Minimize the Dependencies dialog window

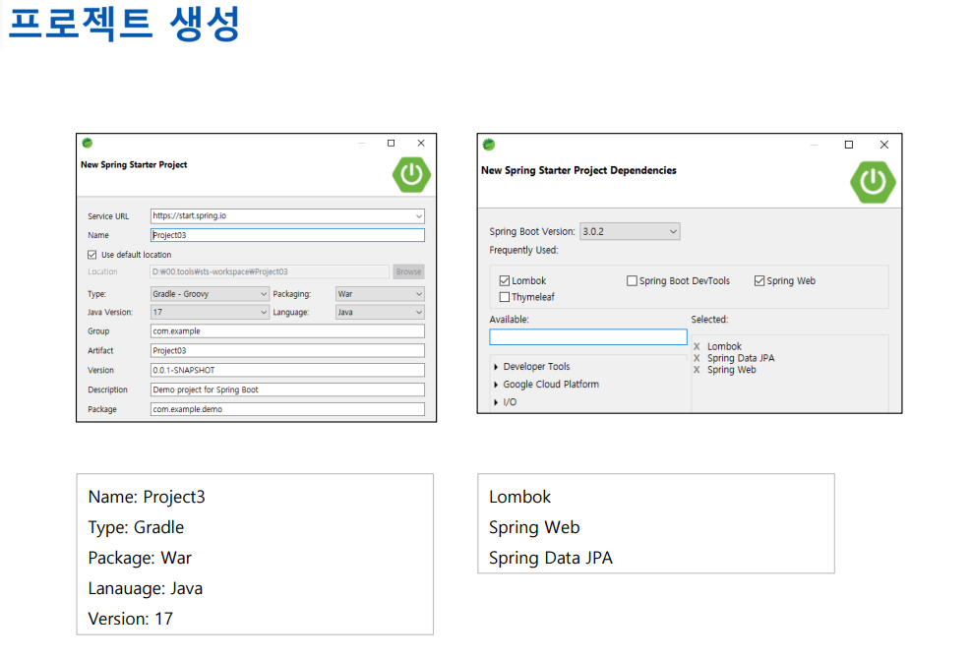pyautogui.click(x=814, y=145)
